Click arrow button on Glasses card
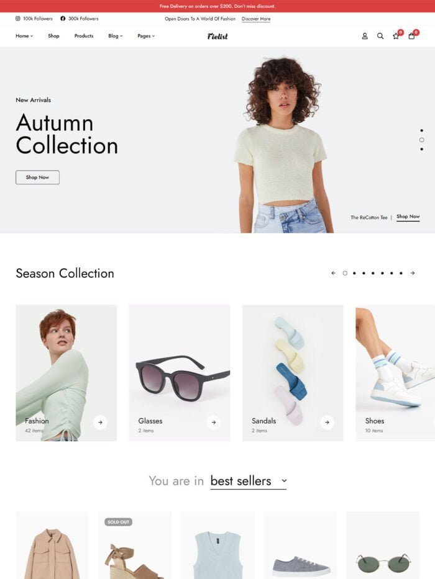This screenshot has width=435, height=579. [213, 422]
